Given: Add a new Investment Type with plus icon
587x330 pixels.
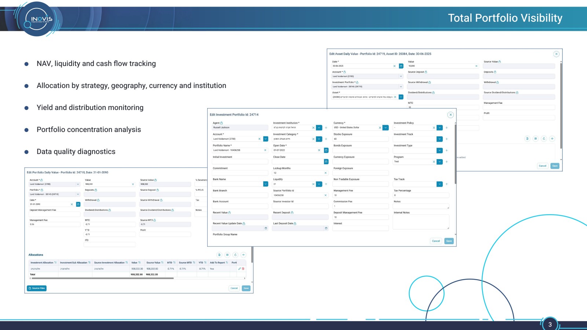Looking at the screenshot, I should coord(446,150).
